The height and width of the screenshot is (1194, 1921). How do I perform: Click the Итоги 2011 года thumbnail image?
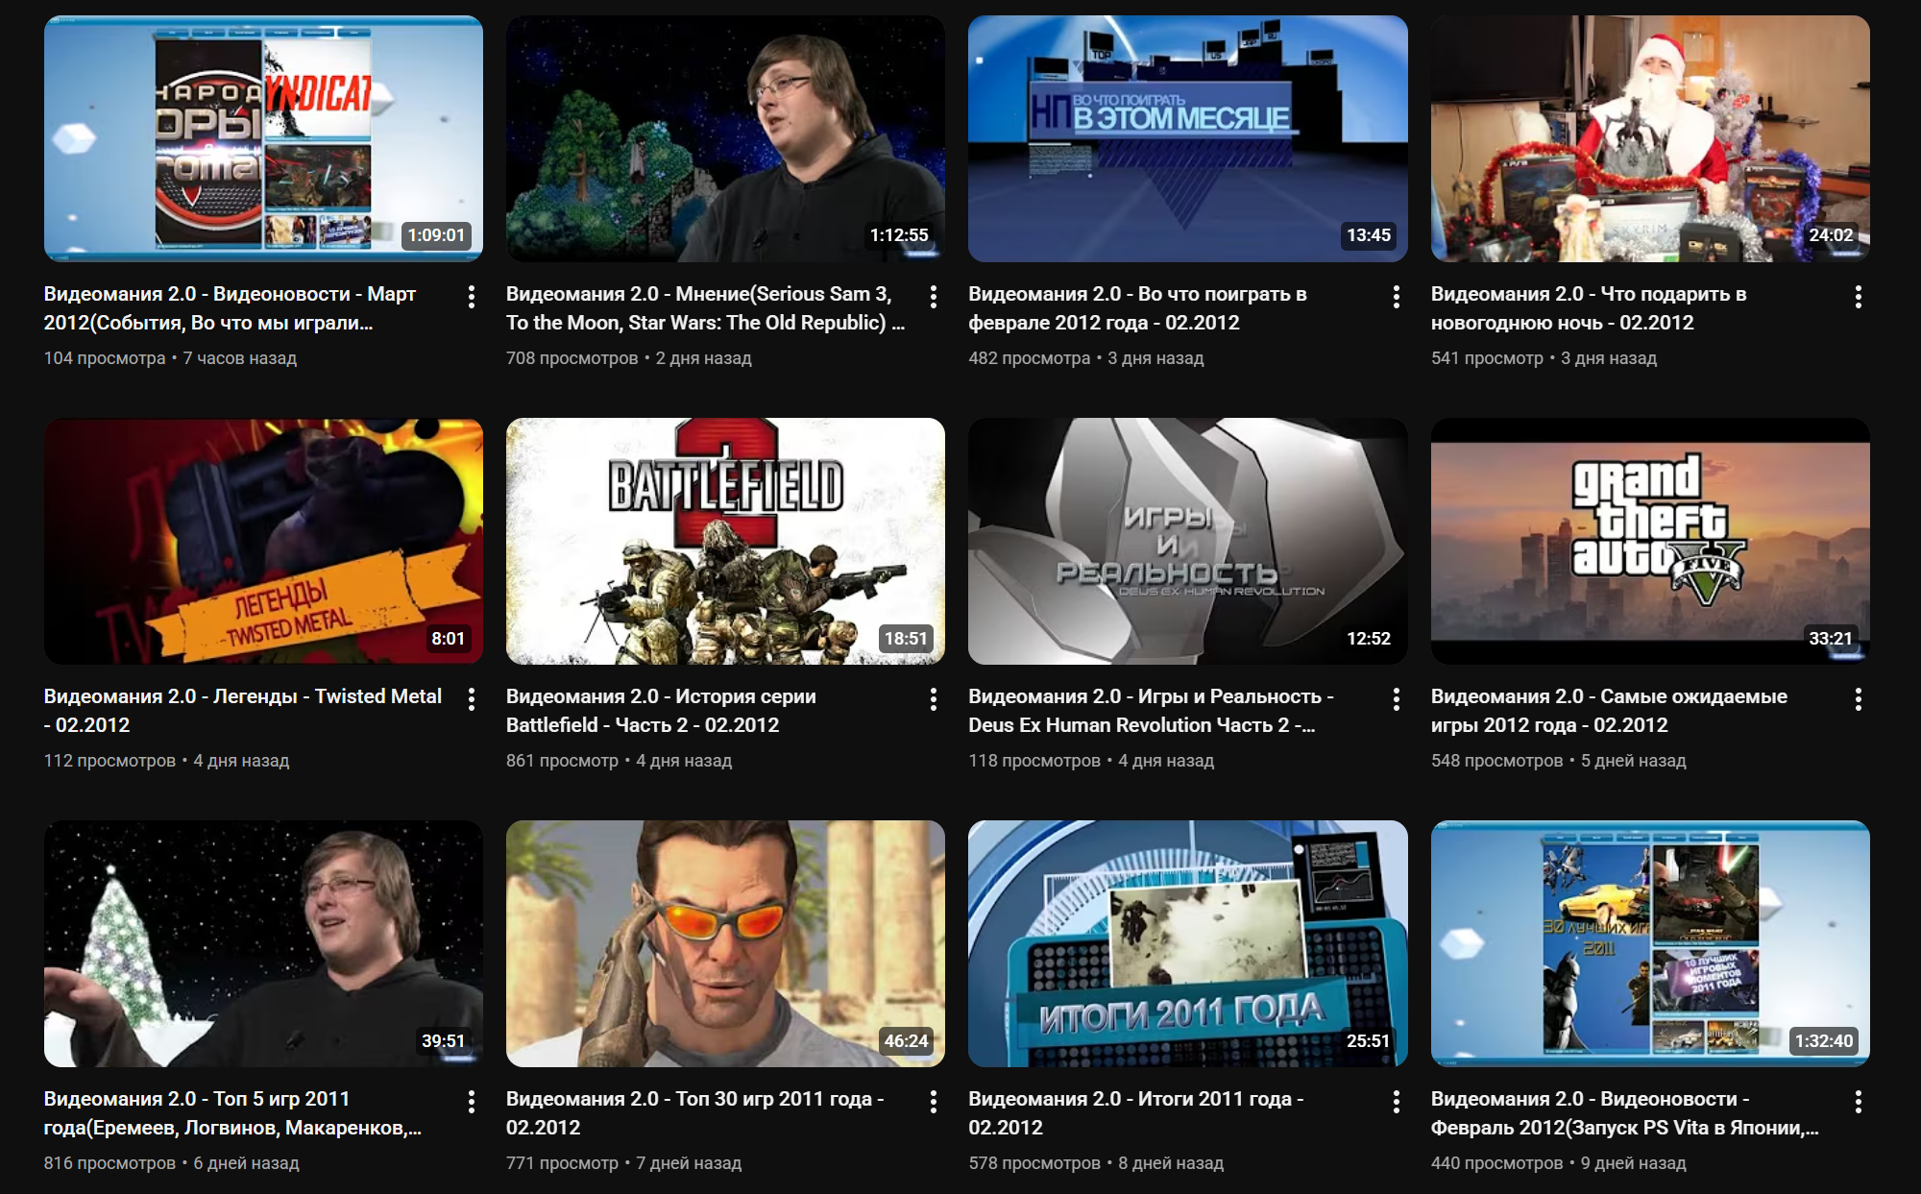click(1187, 943)
